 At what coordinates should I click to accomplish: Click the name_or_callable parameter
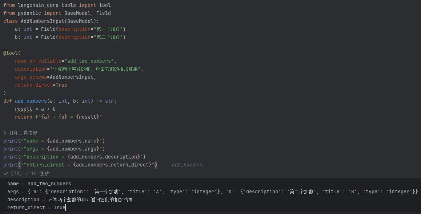coord(38,61)
